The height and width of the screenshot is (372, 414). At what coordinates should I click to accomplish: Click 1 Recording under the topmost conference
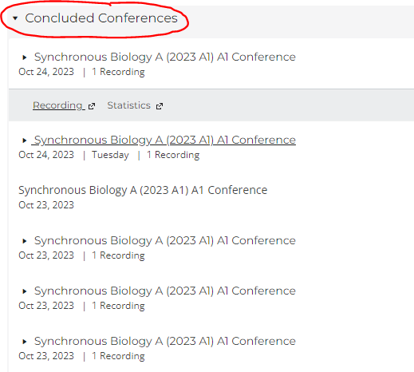(x=118, y=72)
